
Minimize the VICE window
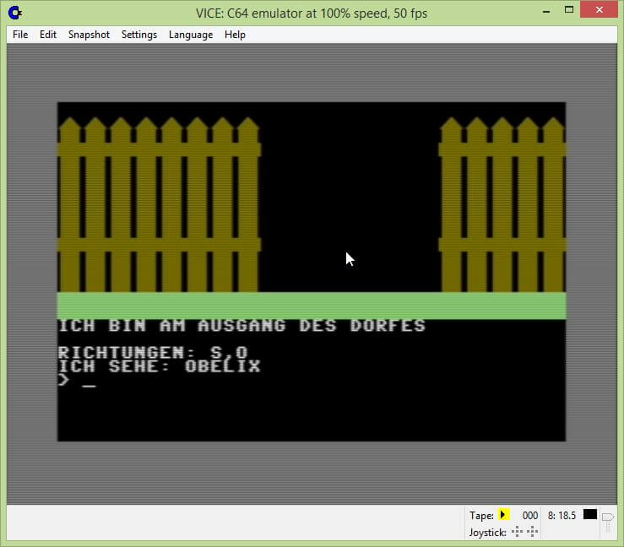[x=546, y=11]
